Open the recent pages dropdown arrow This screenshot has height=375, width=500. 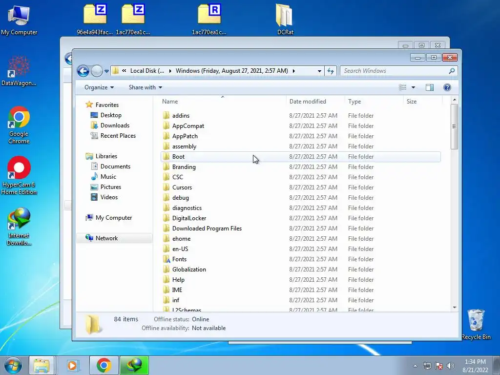click(x=106, y=71)
